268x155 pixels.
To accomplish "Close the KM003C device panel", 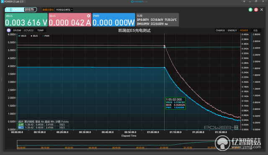I will click(x=262, y=10).
